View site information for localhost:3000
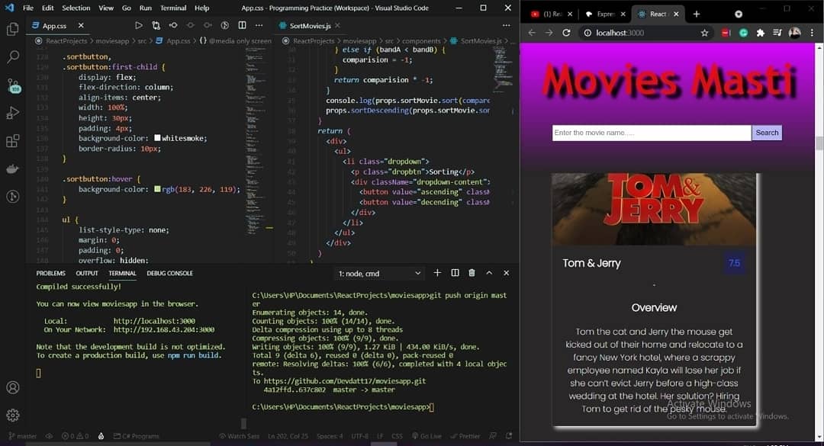Screen dimensions: 824x446 tap(587, 33)
